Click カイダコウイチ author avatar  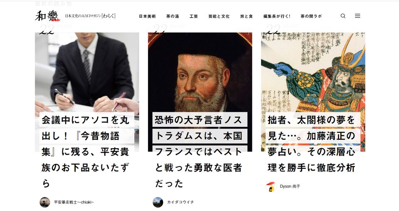158,202
